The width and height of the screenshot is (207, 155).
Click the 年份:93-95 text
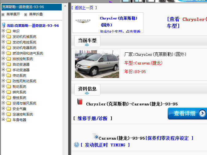point(135,71)
